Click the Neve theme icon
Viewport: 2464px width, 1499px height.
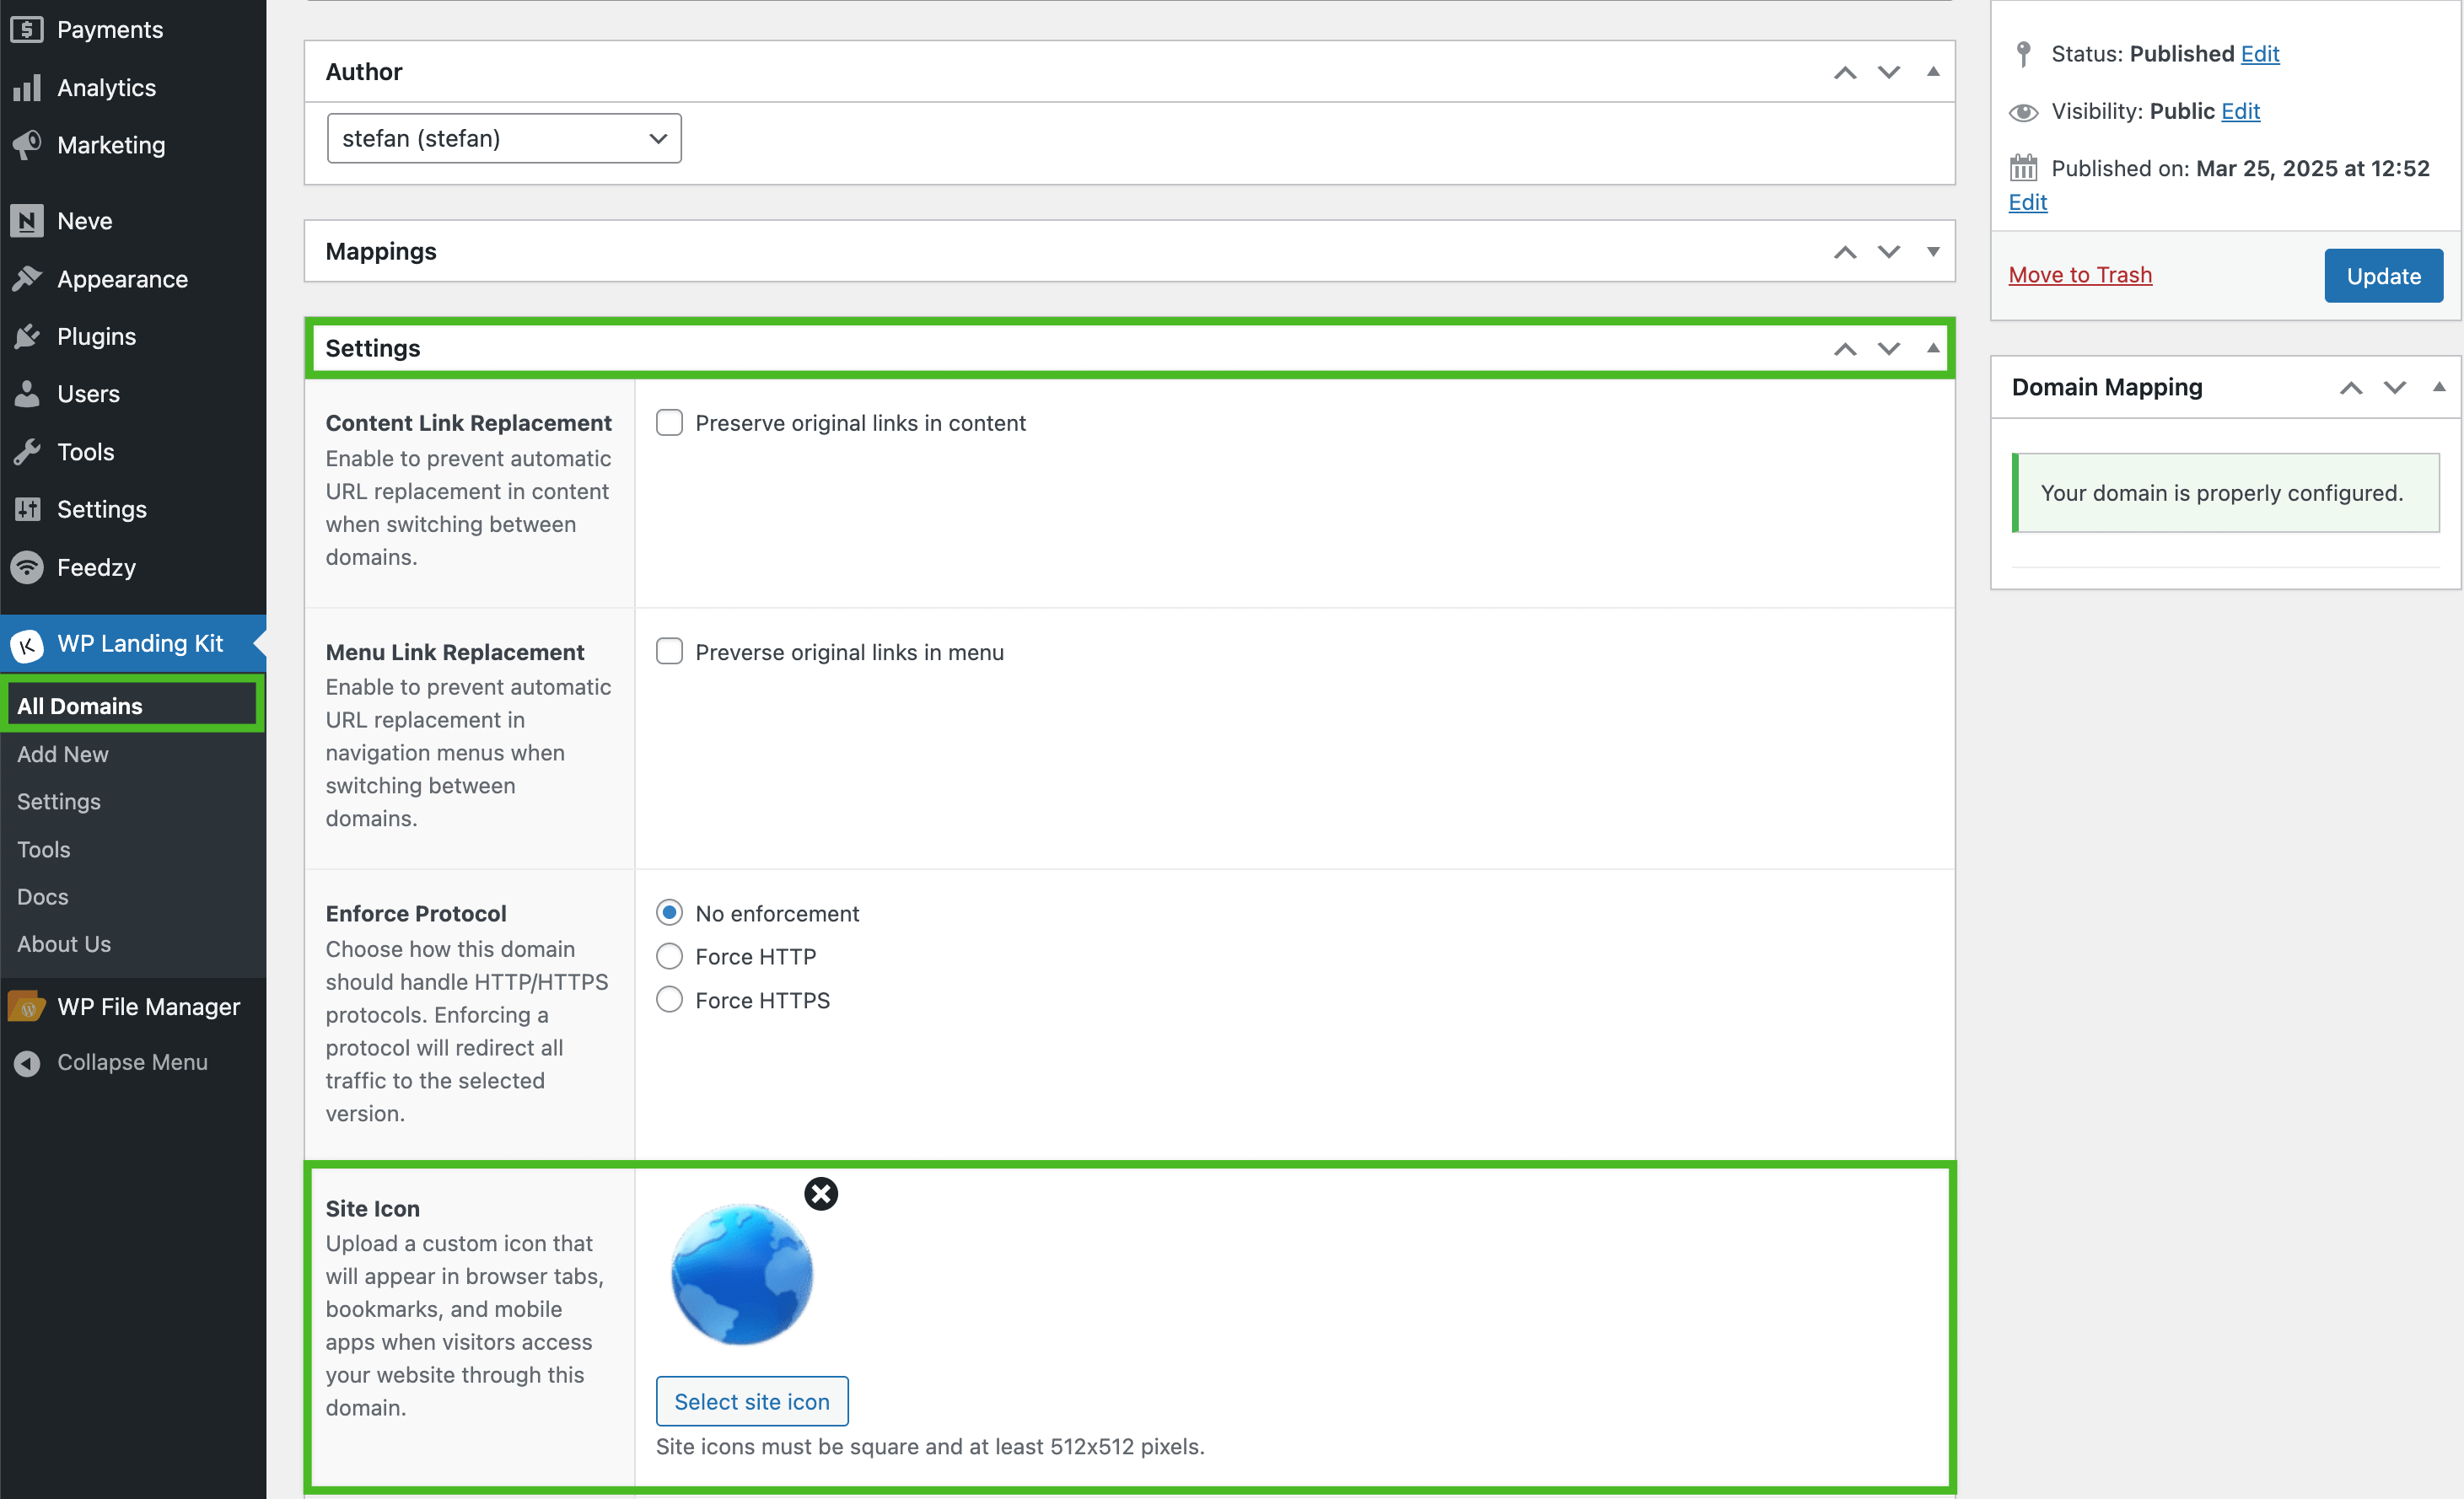[27, 221]
